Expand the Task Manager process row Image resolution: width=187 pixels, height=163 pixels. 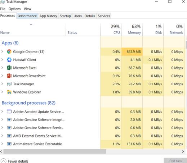[x=2, y=84]
